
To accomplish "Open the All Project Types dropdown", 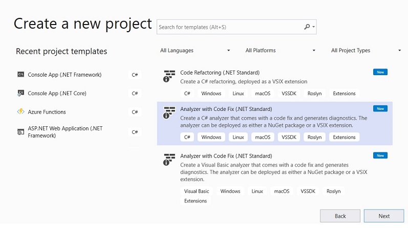I will pos(366,51).
